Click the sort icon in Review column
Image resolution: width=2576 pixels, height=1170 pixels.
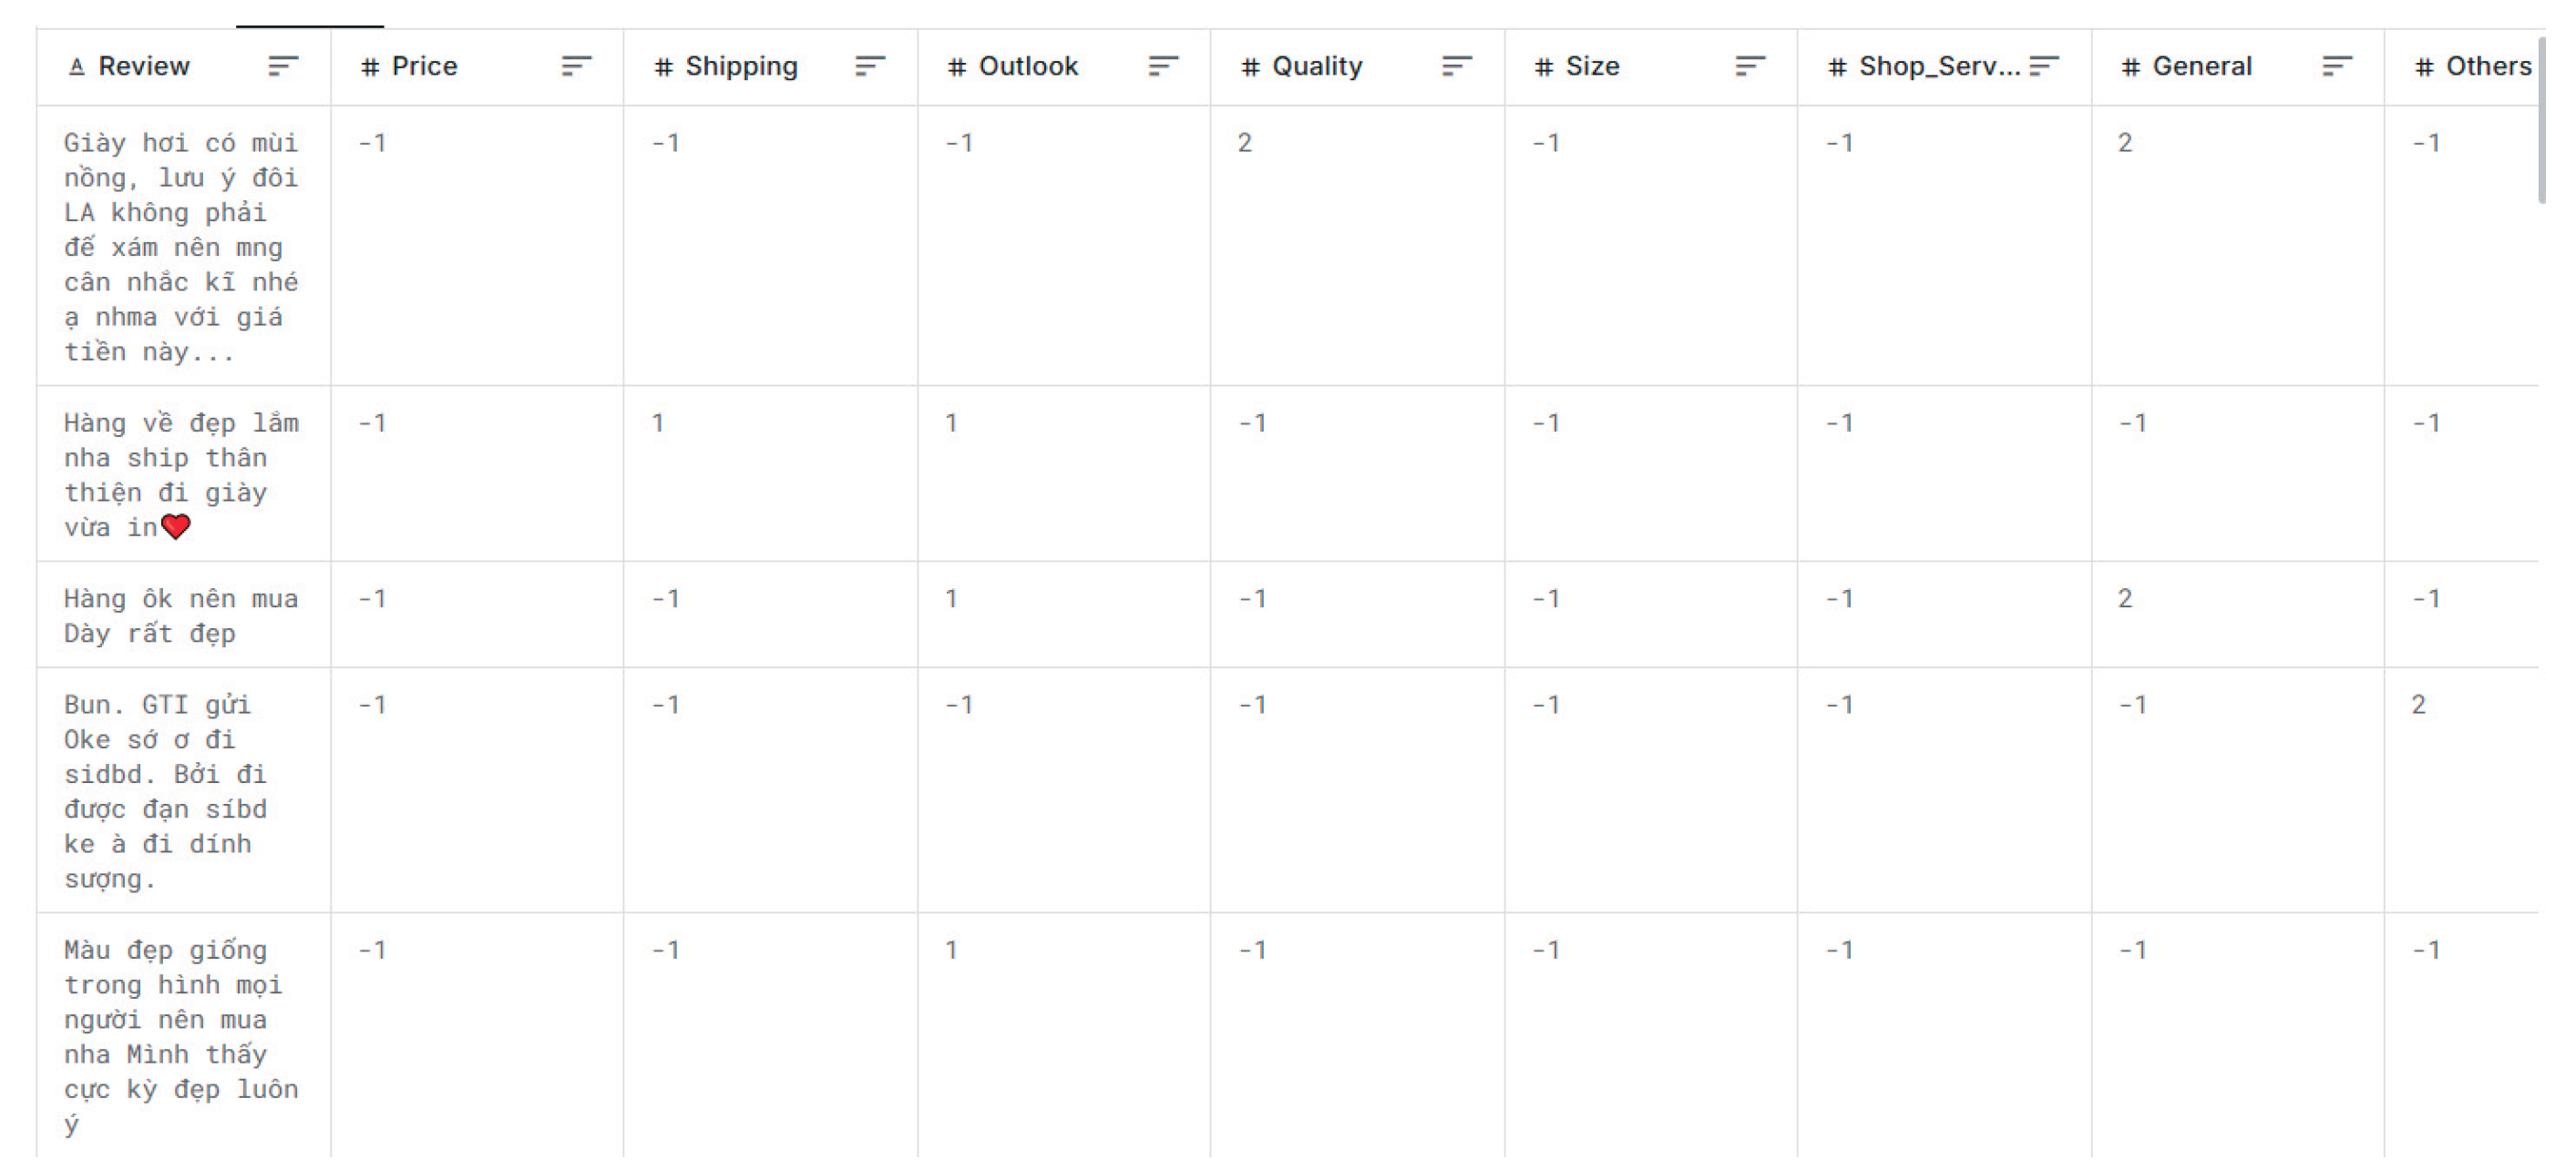283,66
